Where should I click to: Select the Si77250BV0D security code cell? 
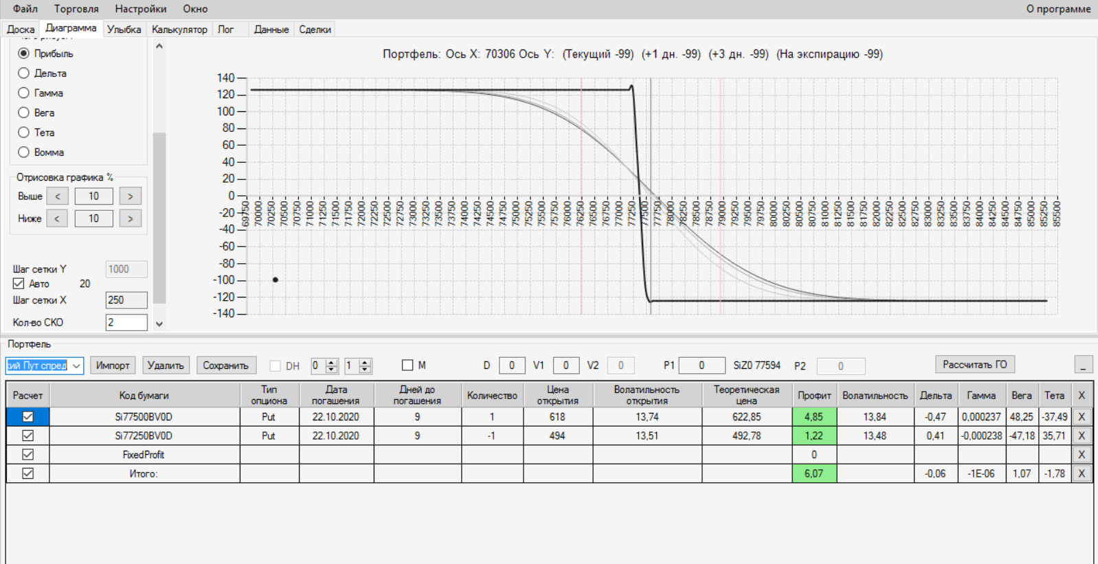pos(144,436)
